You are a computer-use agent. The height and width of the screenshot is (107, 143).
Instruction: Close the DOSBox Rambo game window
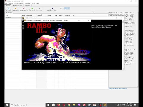coord(88,21)
